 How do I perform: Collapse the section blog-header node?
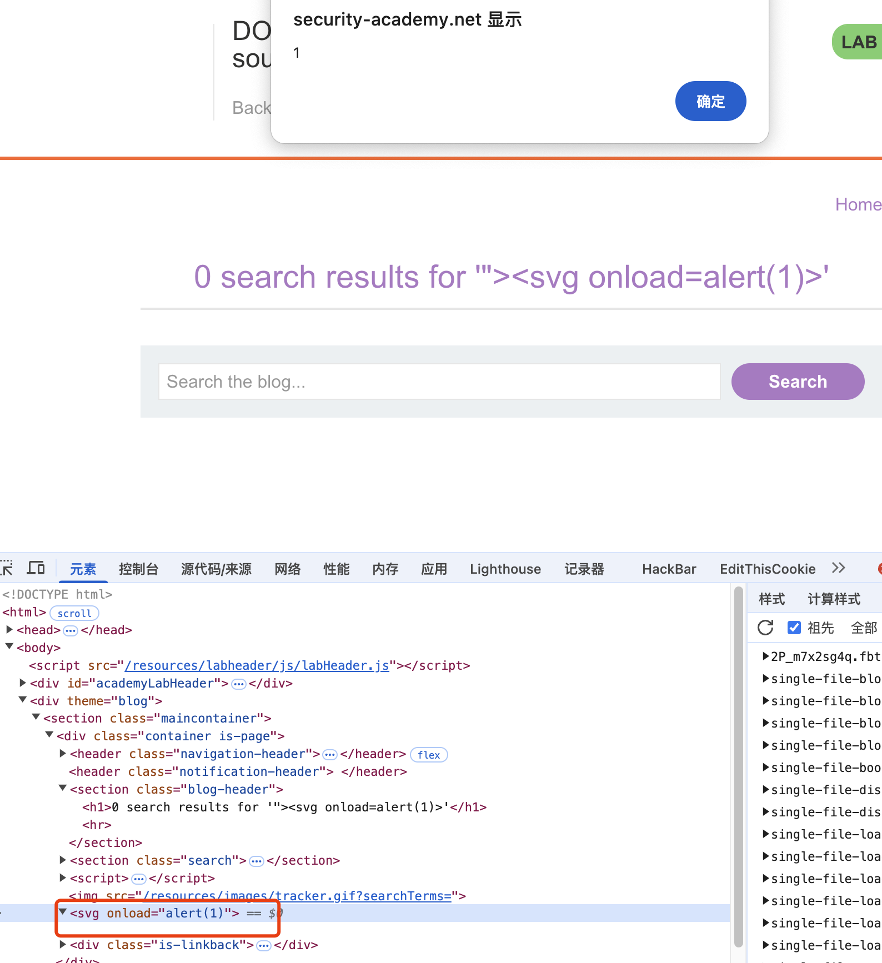63,789
